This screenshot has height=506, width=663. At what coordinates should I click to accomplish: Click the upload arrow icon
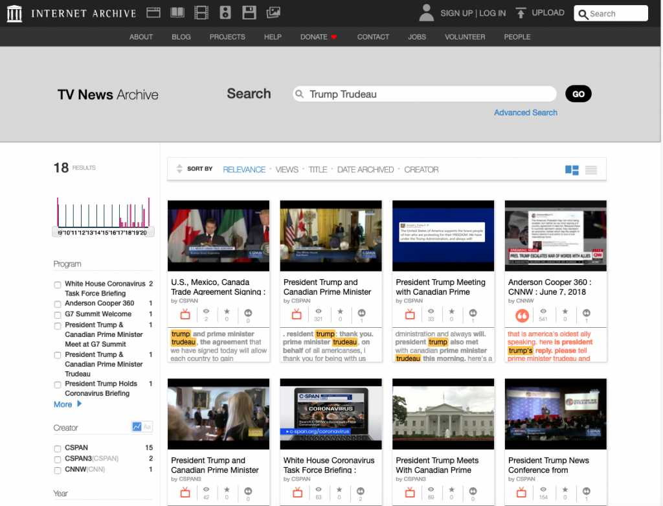tap(521, 13)
